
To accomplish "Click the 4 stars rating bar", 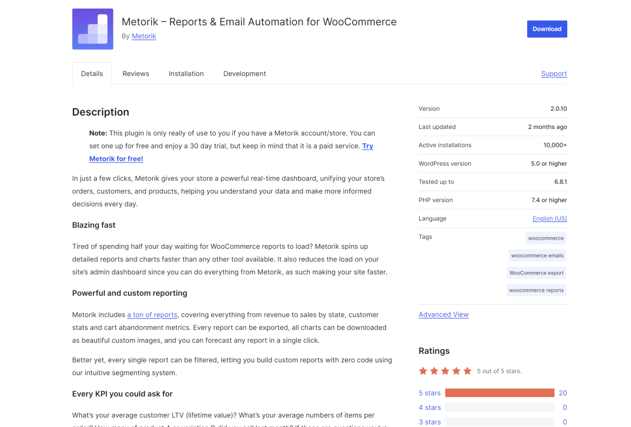I will pyautogui.click(x=500, y=407).
